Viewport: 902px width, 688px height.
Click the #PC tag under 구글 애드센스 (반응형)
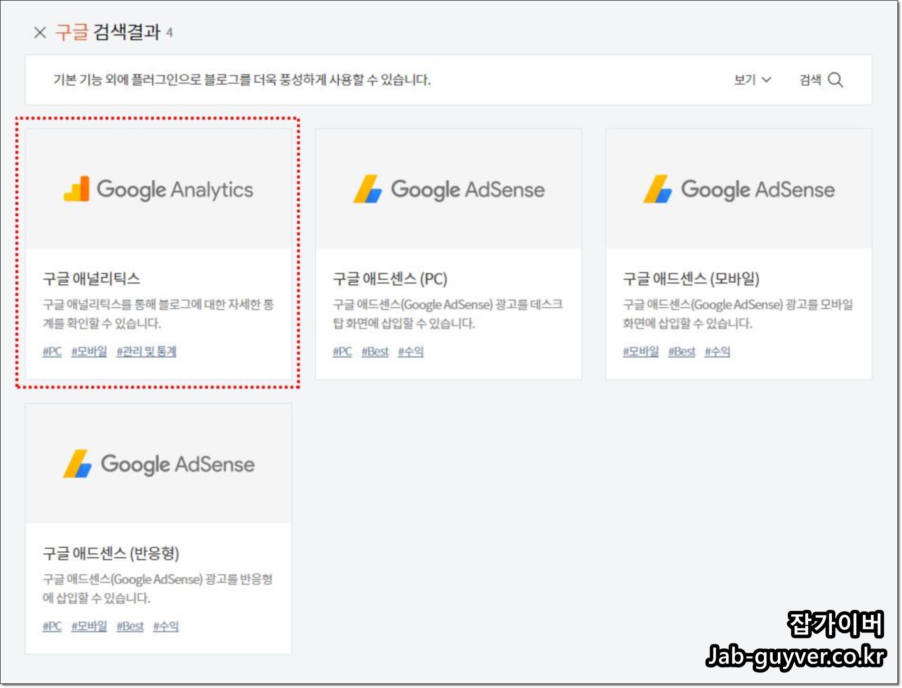[x=52, y=626]
